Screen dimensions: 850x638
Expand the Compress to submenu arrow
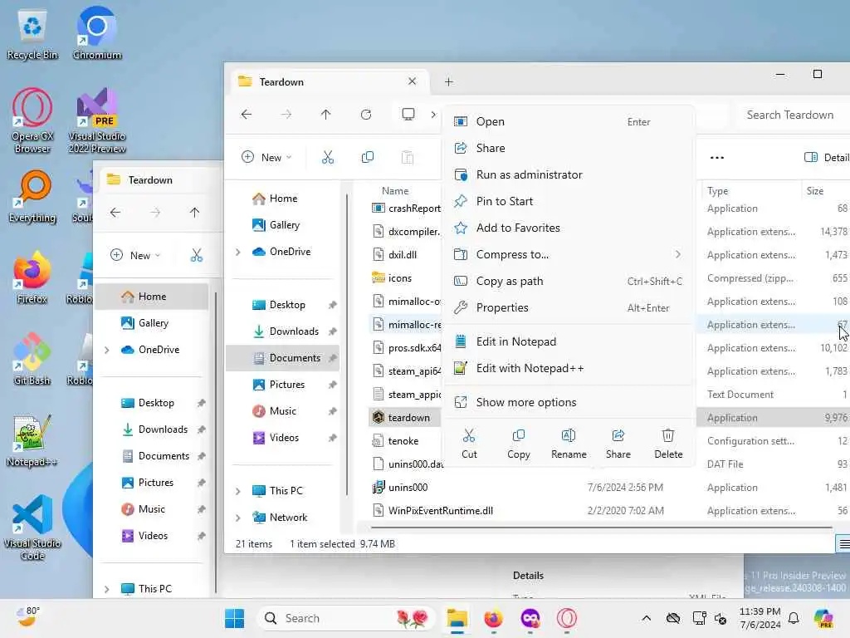[x=677, y=254]
